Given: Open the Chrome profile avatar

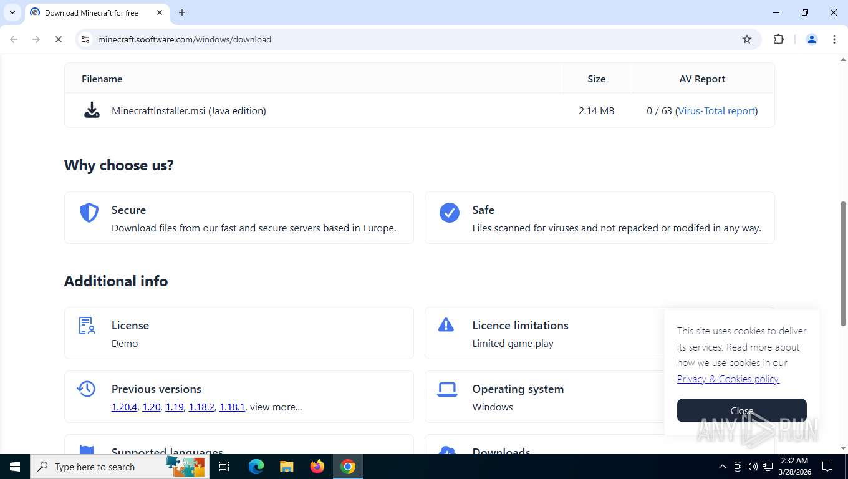Looking at the screenshot, I should (x=812, y=39).
